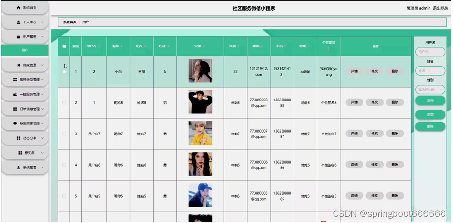Click the user icon beside 系统管理
The image size is (453, 223).
(19, 167)
